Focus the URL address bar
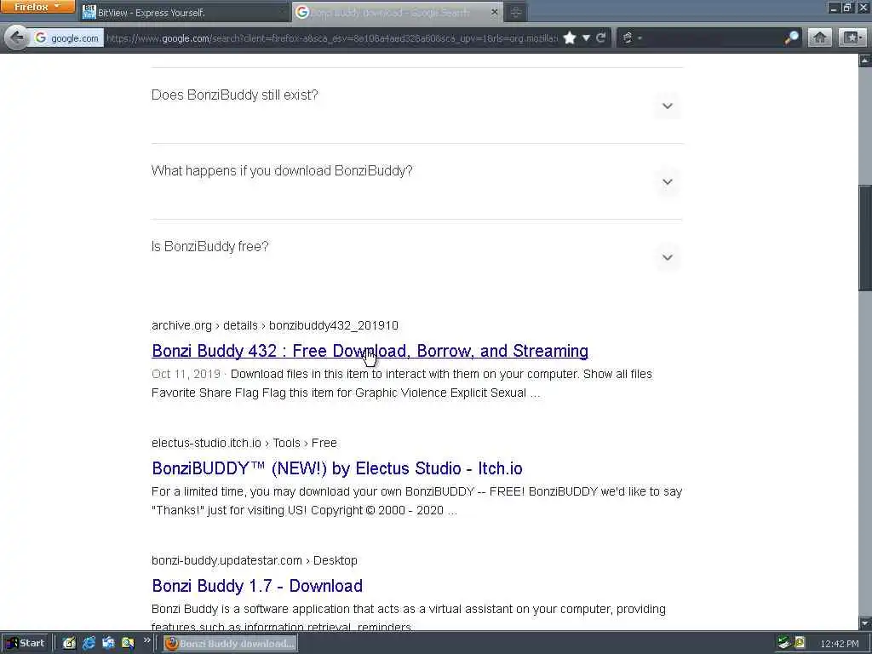 point(331,37)
